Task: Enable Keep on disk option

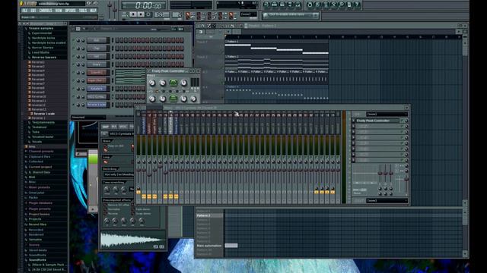Action: point(106,146)
